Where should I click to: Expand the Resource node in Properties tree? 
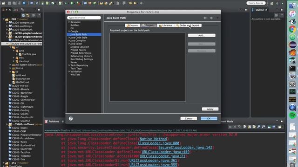click(x=69, y=22)
